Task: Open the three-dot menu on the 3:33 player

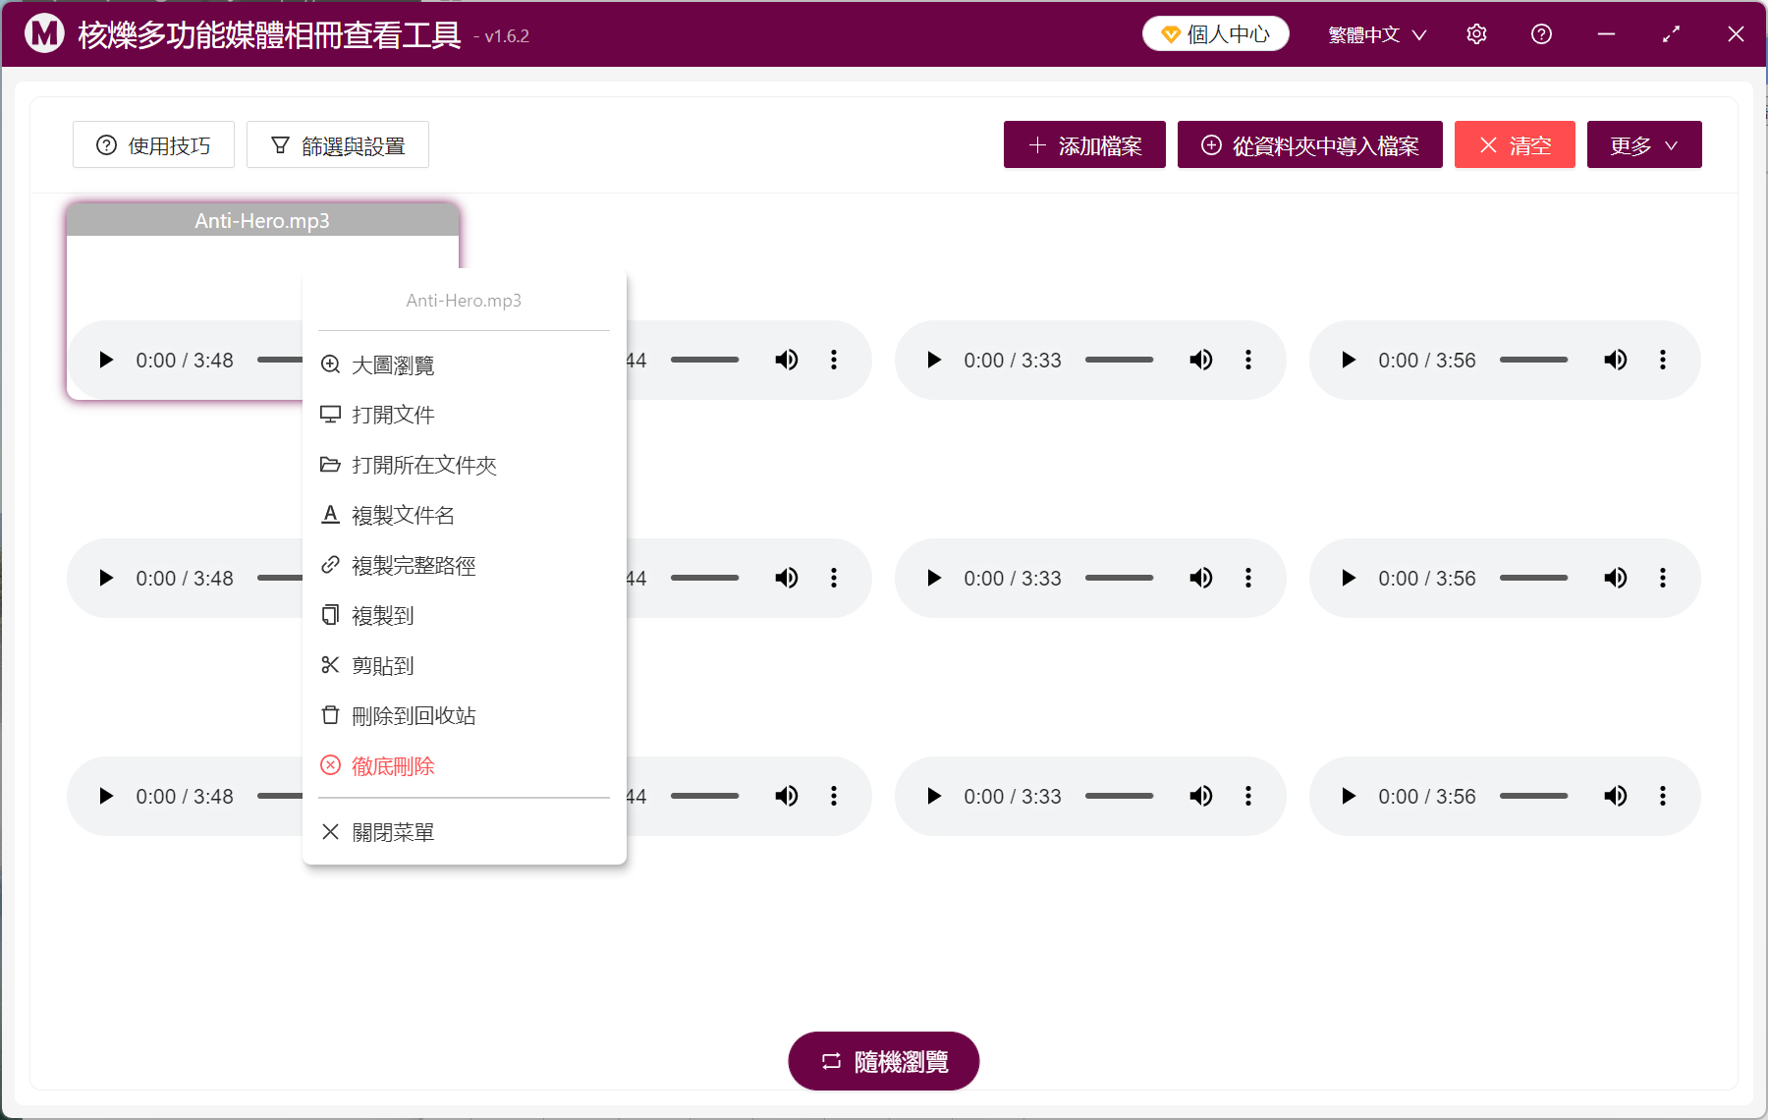Action: pos(1248,360)
